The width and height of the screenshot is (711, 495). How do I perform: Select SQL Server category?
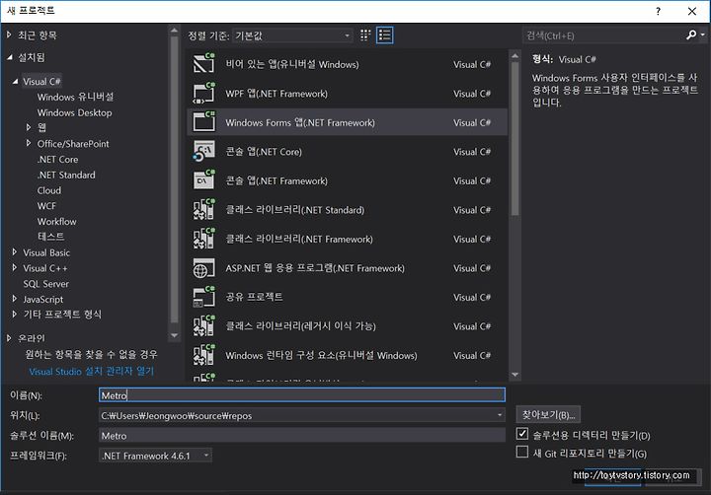pos(45,284)
